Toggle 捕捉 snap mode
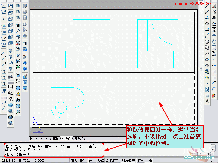The height and width of the screenshot is (163, 218). 74,160
